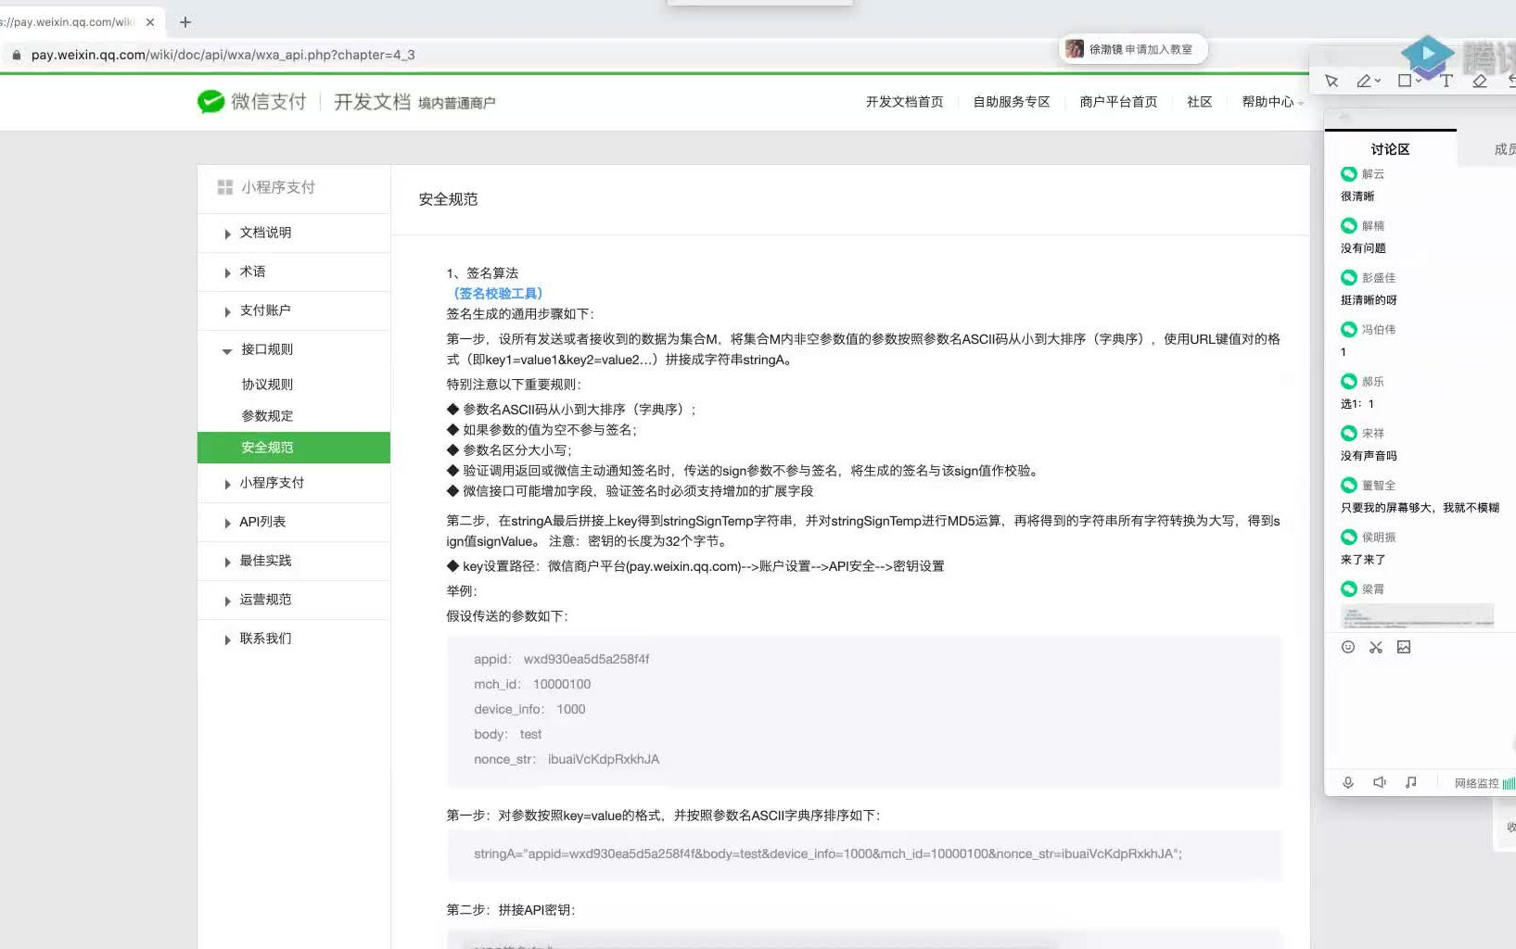The image size is (1516, 949).
Task: Open the emoji picker in the chat panel
Action: coord(1347,647)
